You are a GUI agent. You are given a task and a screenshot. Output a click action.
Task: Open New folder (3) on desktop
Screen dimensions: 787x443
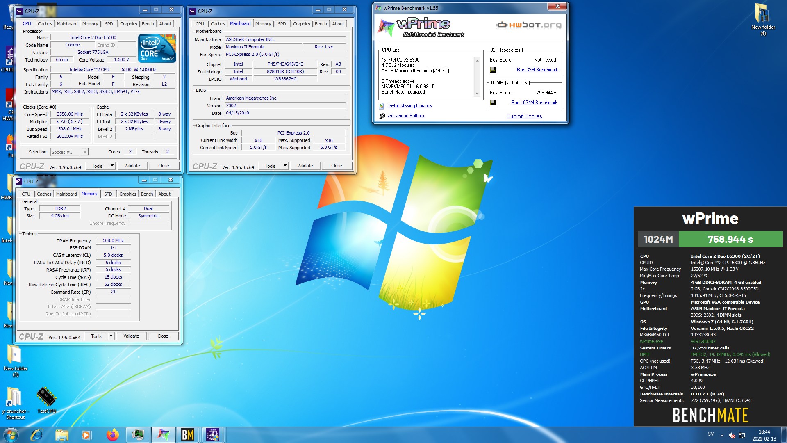(15, 360)
